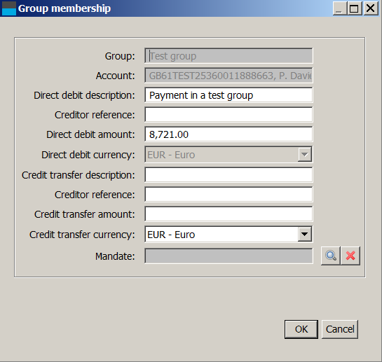Click the Group field showing Test group
This screenshot has height=362, width=382.
[x=228, y=56]
